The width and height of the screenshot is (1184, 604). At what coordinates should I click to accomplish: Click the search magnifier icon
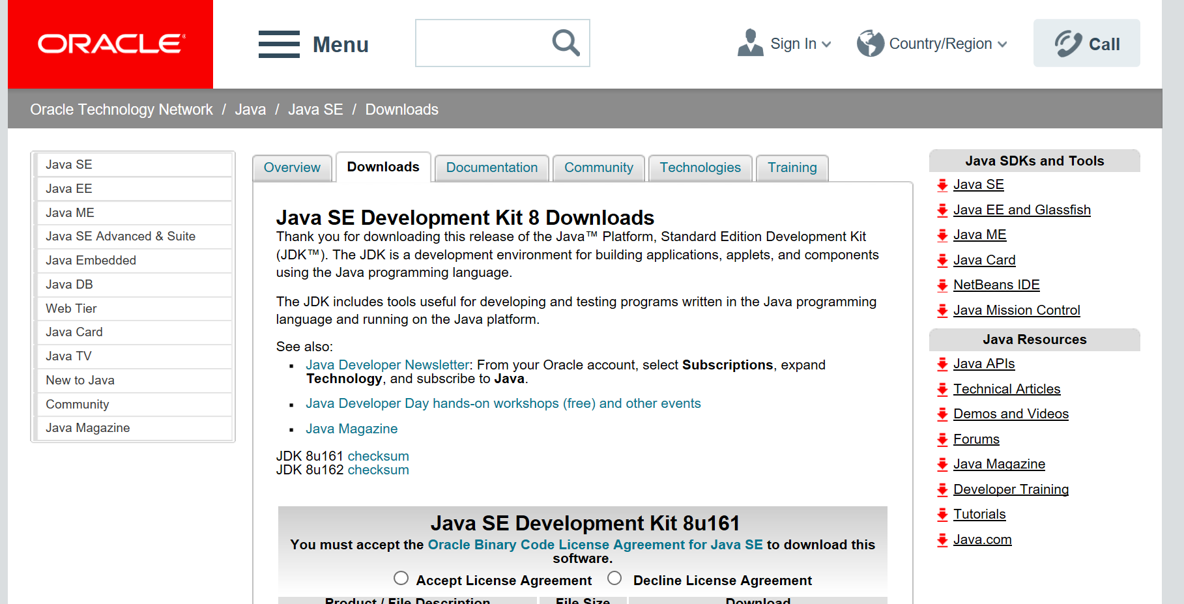[x=566, y=43]
